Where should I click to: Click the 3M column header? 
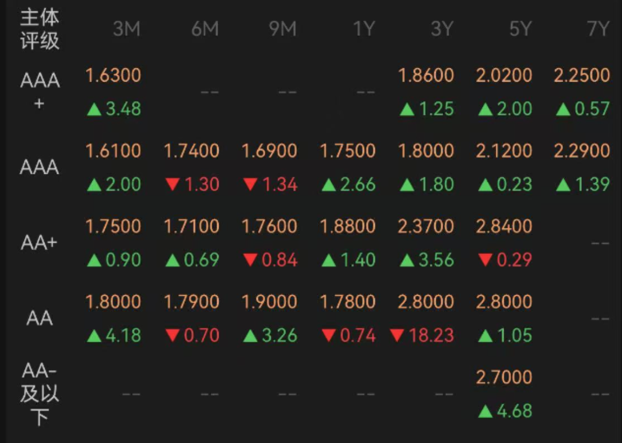tap(126, 30)
